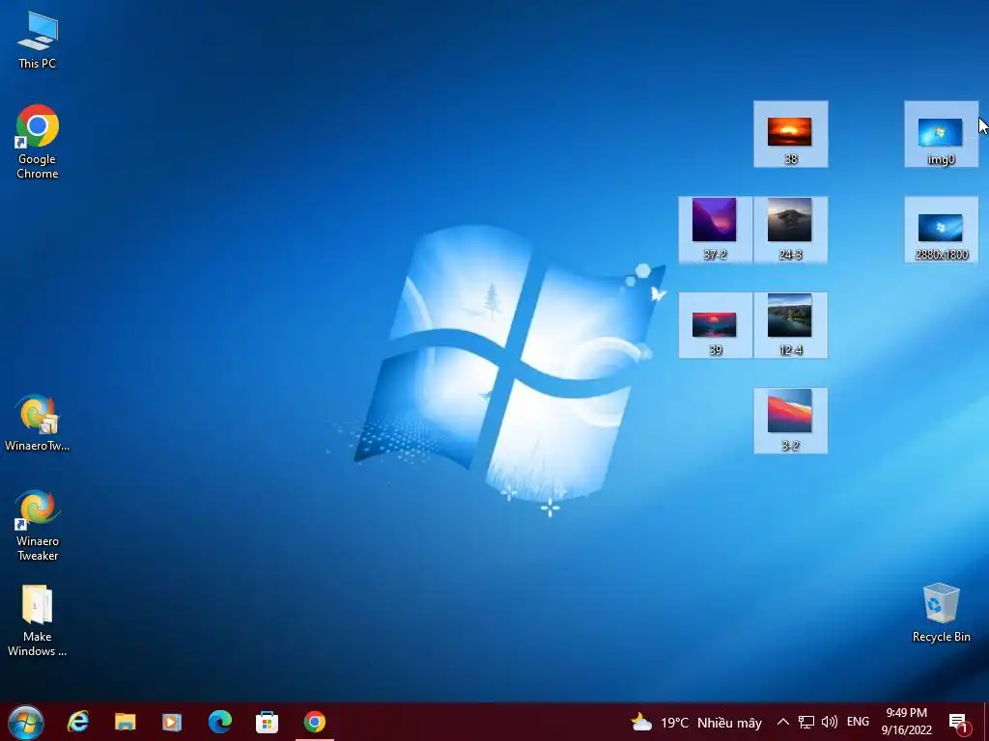This screenshot has height=741, width=989.
Task: Open Microsoft Store from taskbar
Action: [267, 722]
